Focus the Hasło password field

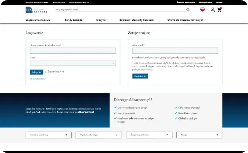click(73, 63)
